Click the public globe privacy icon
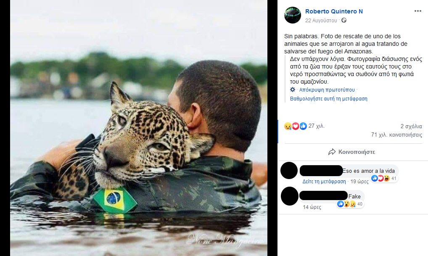This screenshot has height=256, width=428. click(x=344, y=20)
